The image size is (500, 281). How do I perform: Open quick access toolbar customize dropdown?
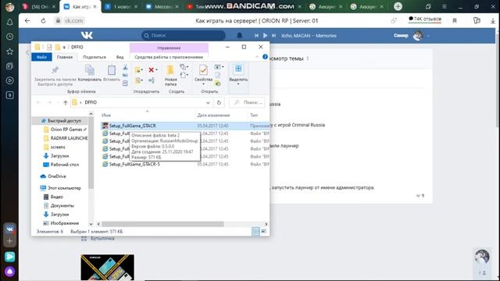click(64, 47)
